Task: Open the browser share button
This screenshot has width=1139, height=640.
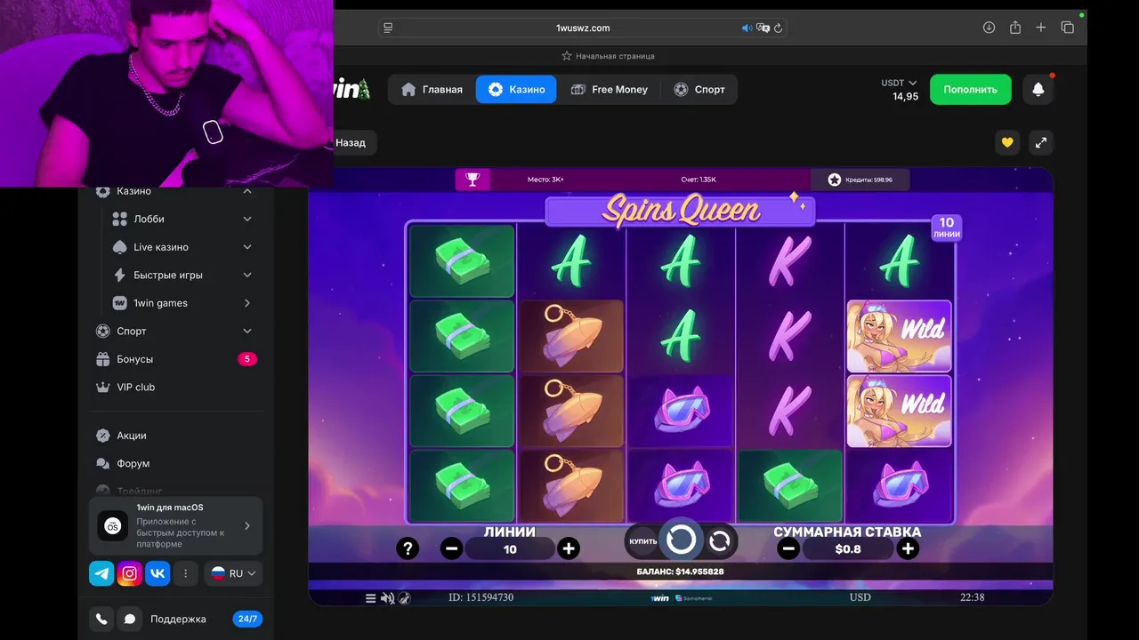Action: point(1015,28)
